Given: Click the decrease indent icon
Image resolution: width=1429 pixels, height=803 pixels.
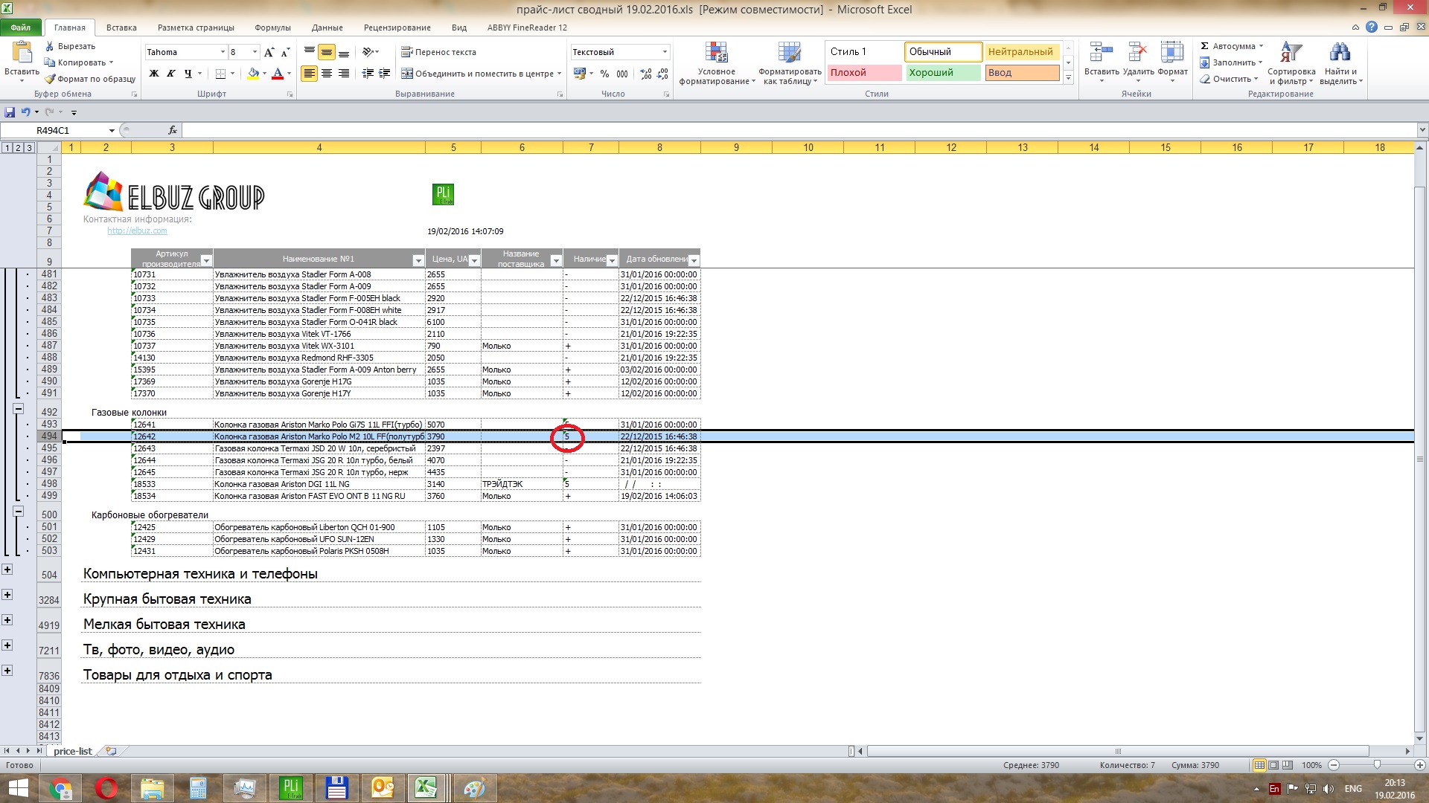Looking at the screenshot, I should [368, 74].
